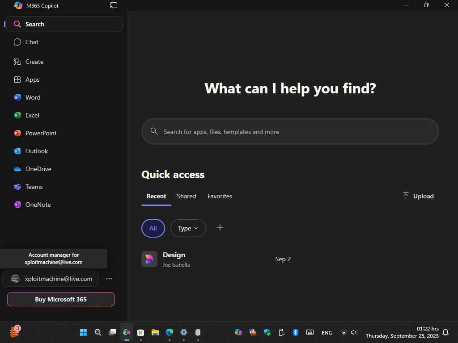Click the Buy Microsoft 365 button
Viewport: 458px width, 343px height.
click(60, 299)
